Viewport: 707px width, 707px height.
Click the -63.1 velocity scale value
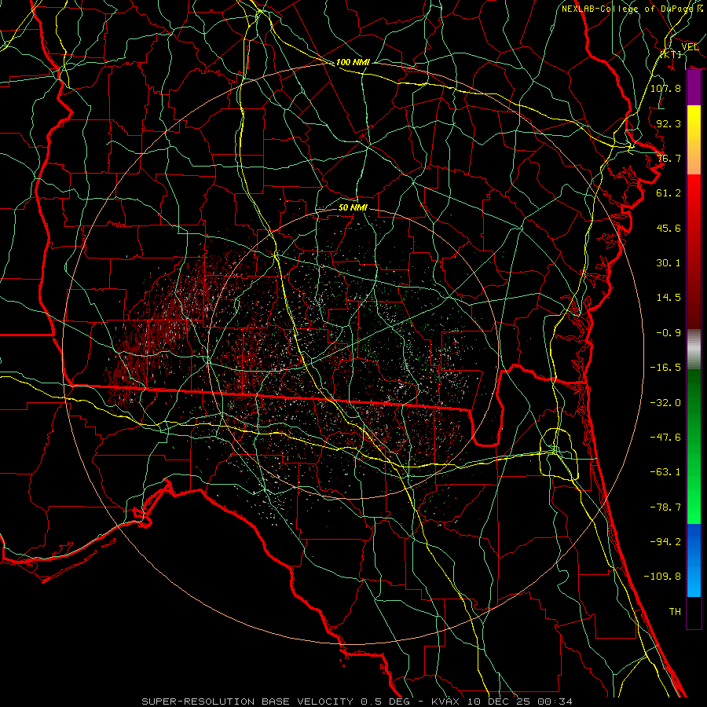pyautogui.click(x=665, y=472)
